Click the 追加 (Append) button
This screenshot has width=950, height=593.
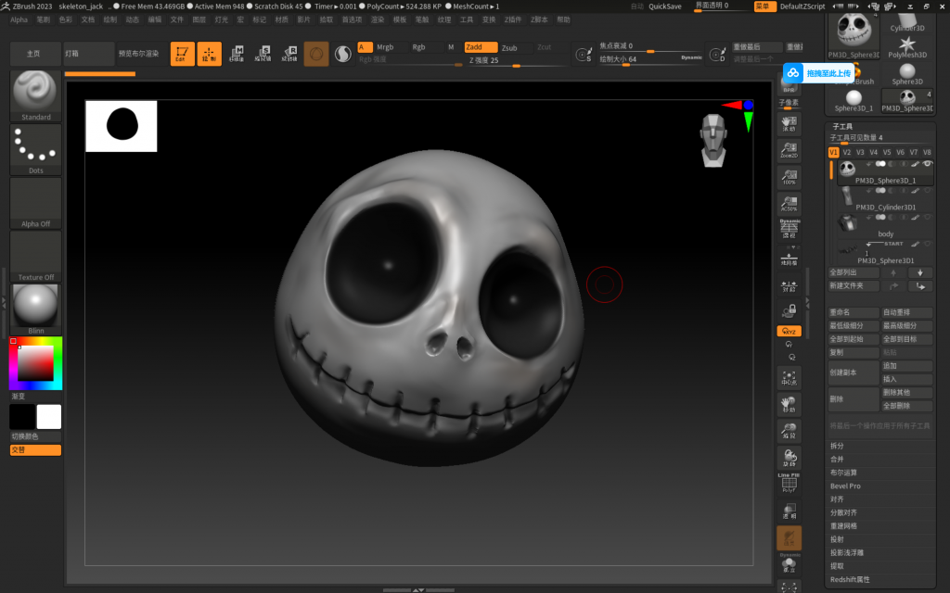click(907, 365)
